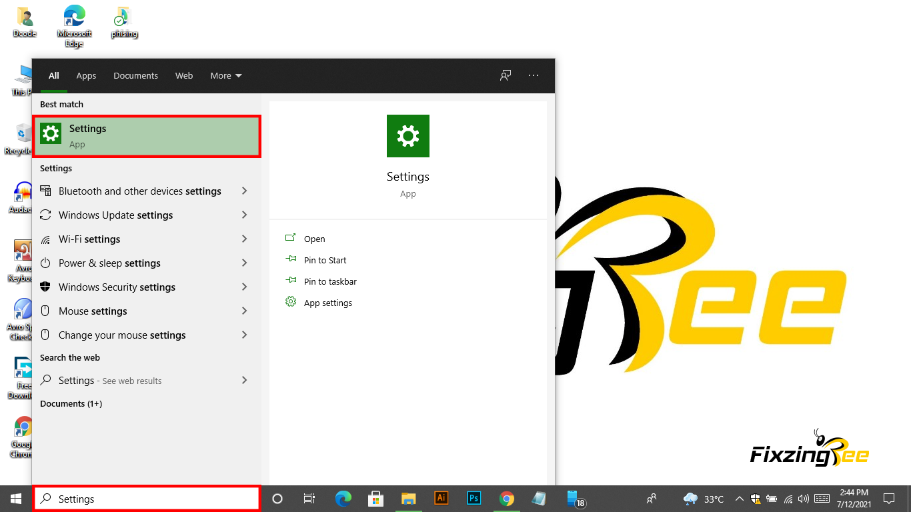Switch to the Apps search tab
The height and width of the screenshot is (512, 911).
86,75
